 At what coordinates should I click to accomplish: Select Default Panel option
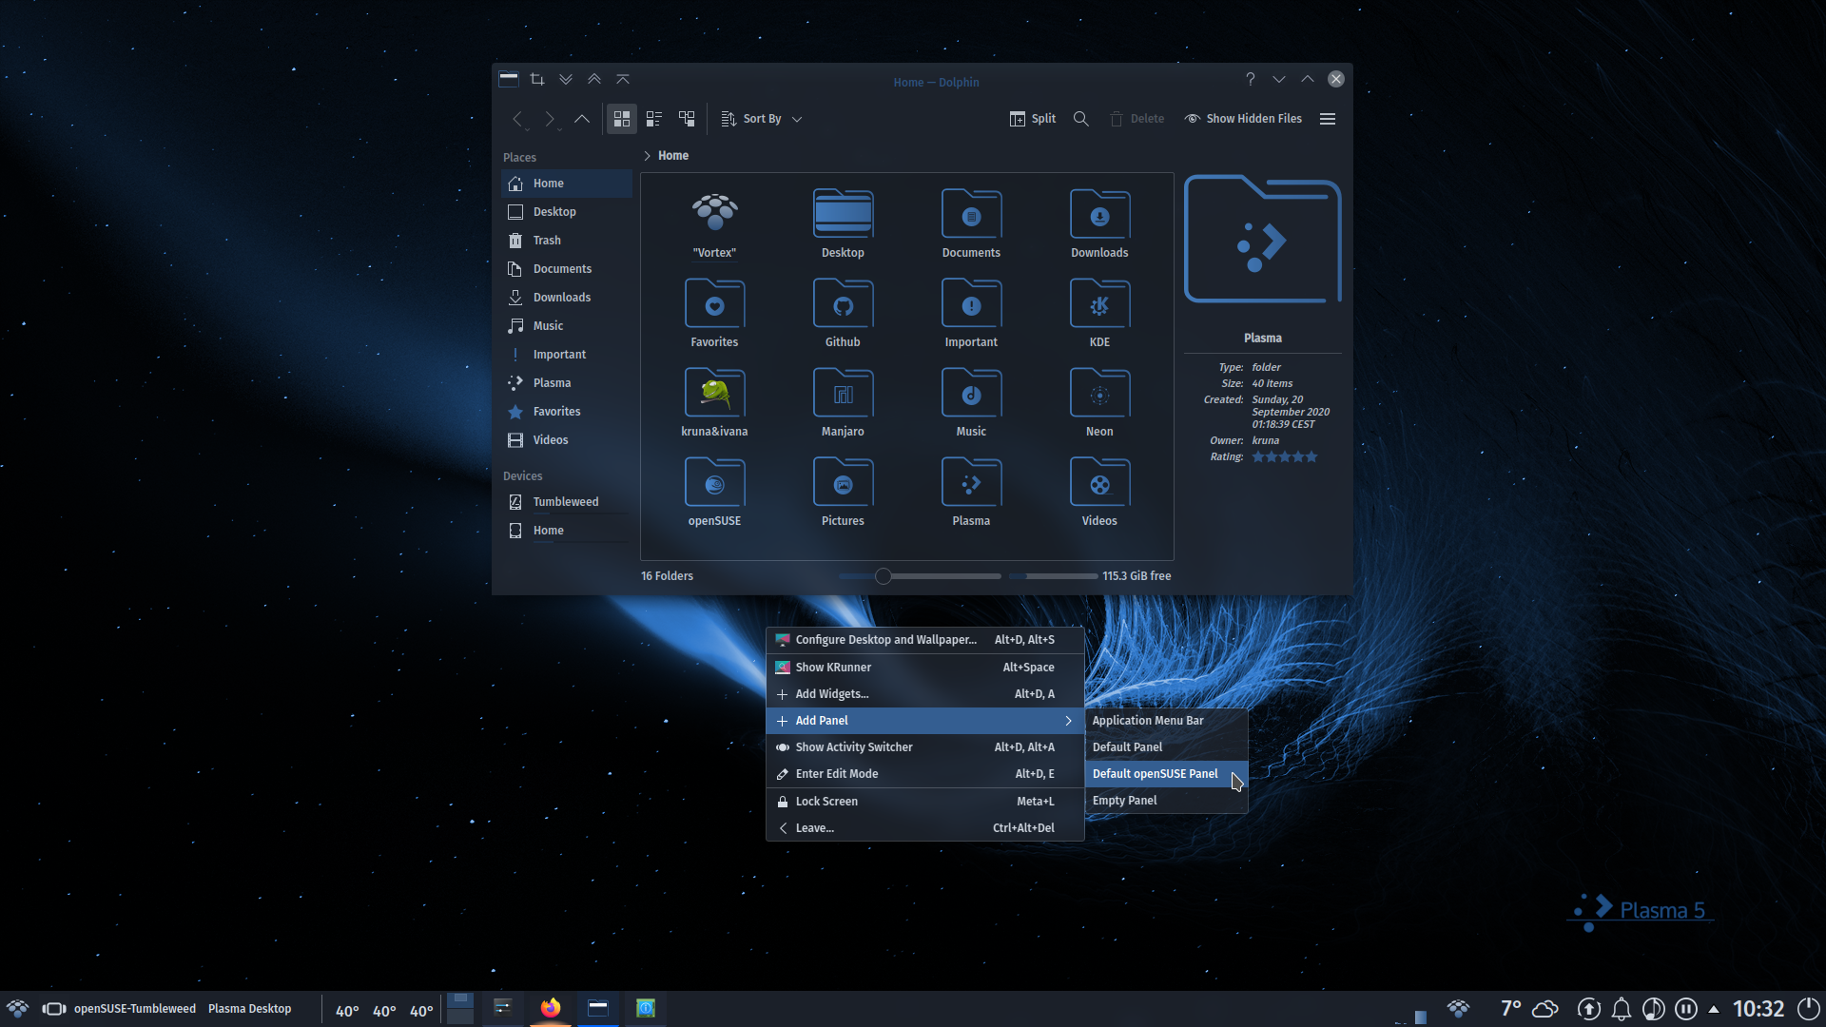pos(1166,747)
